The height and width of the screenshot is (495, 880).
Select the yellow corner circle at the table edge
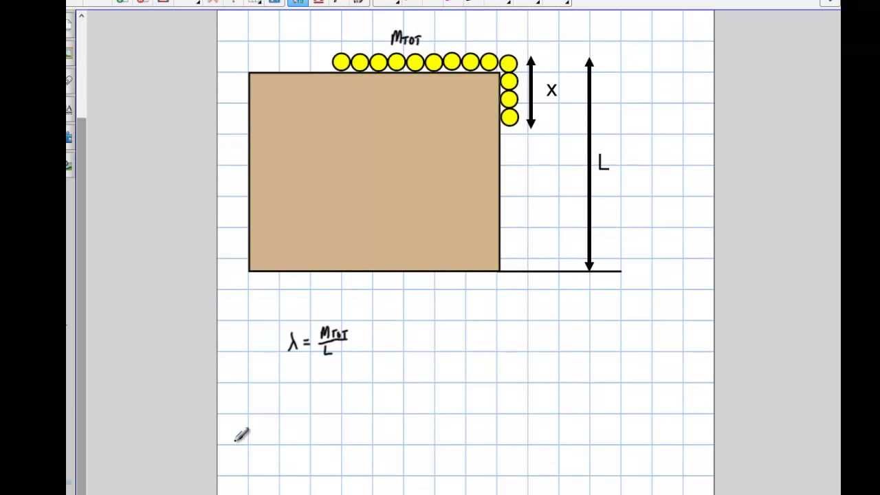[x=508, y=64]
